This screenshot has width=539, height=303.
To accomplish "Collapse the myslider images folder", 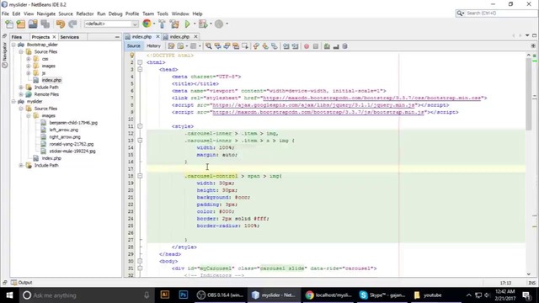I will [x=29, y=116].
